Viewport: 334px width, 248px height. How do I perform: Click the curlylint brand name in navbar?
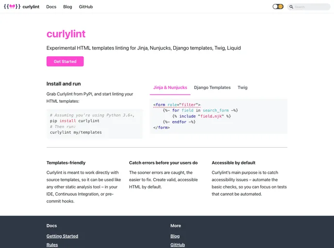(31, 7)
